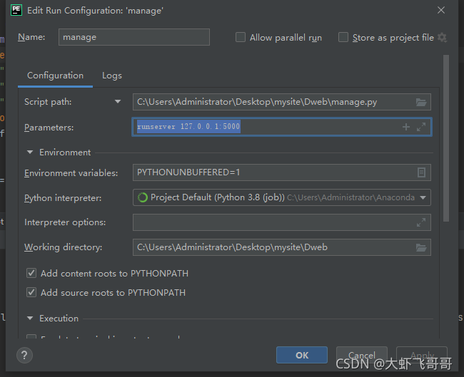Expand the Parameters field editor
Screen dimensions: 464x377
[420, 127]
